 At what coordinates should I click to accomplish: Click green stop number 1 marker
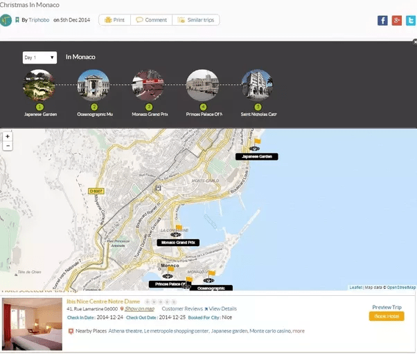point(39,107)
